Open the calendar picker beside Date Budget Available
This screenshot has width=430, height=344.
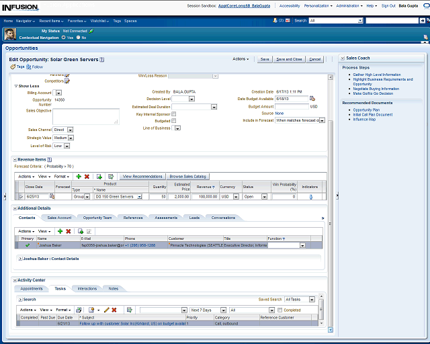[312, 99]
